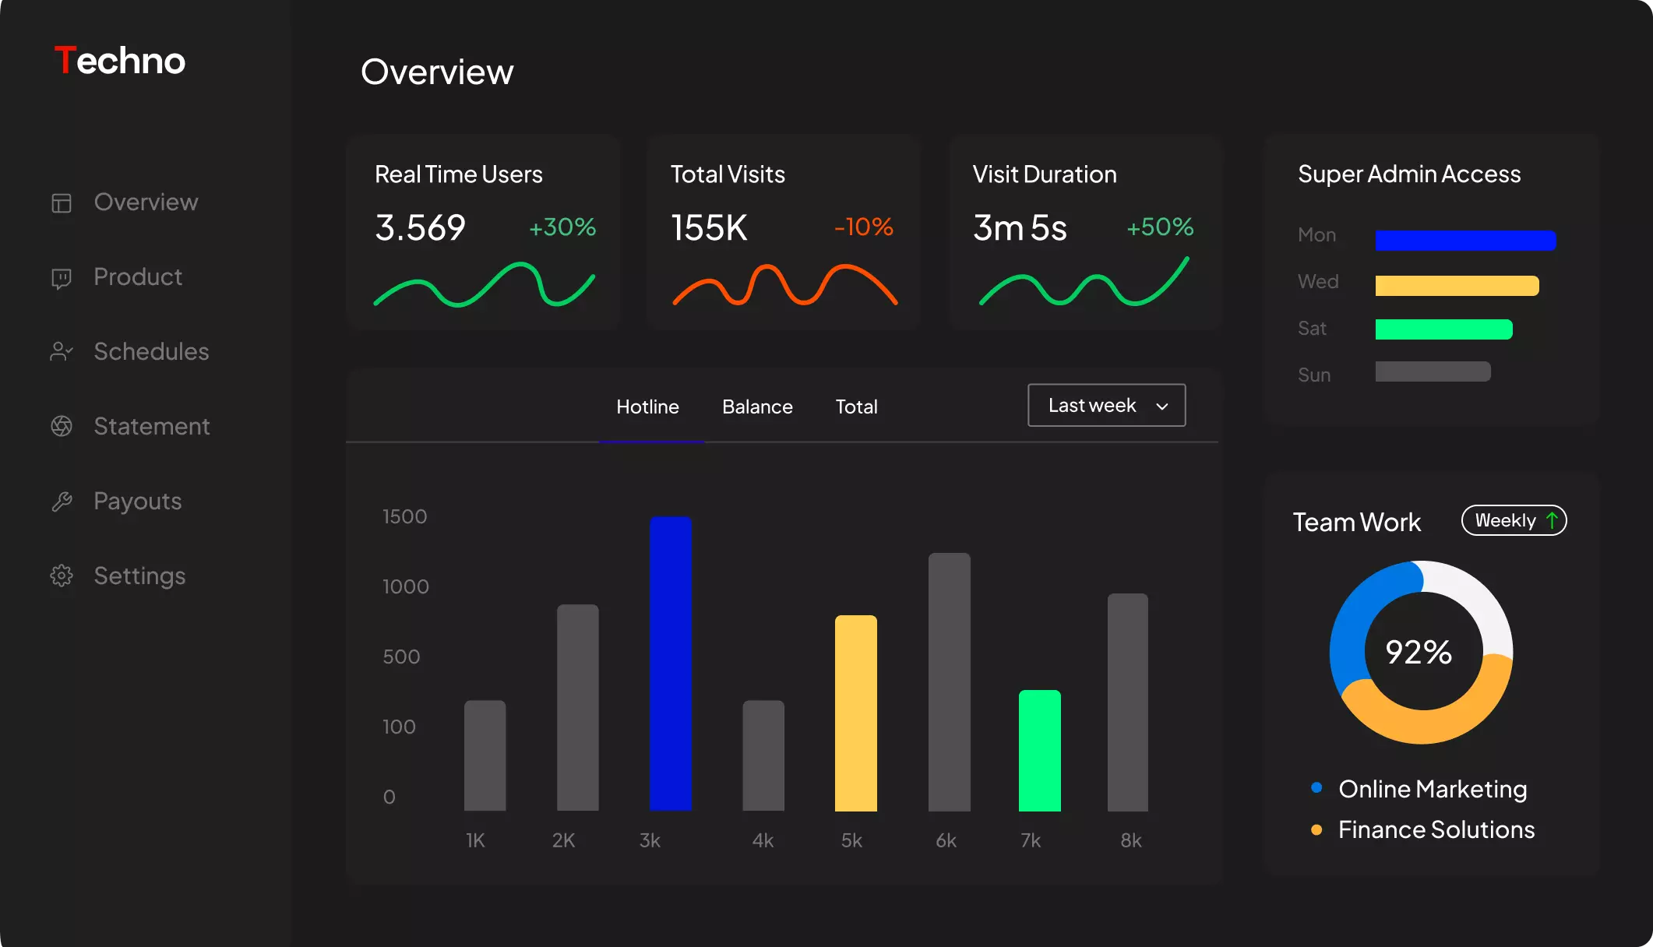Viewport: 1653px width, 947px height.
Task: Click the gray 6k bar in chart
Action: tap(949, 682)
